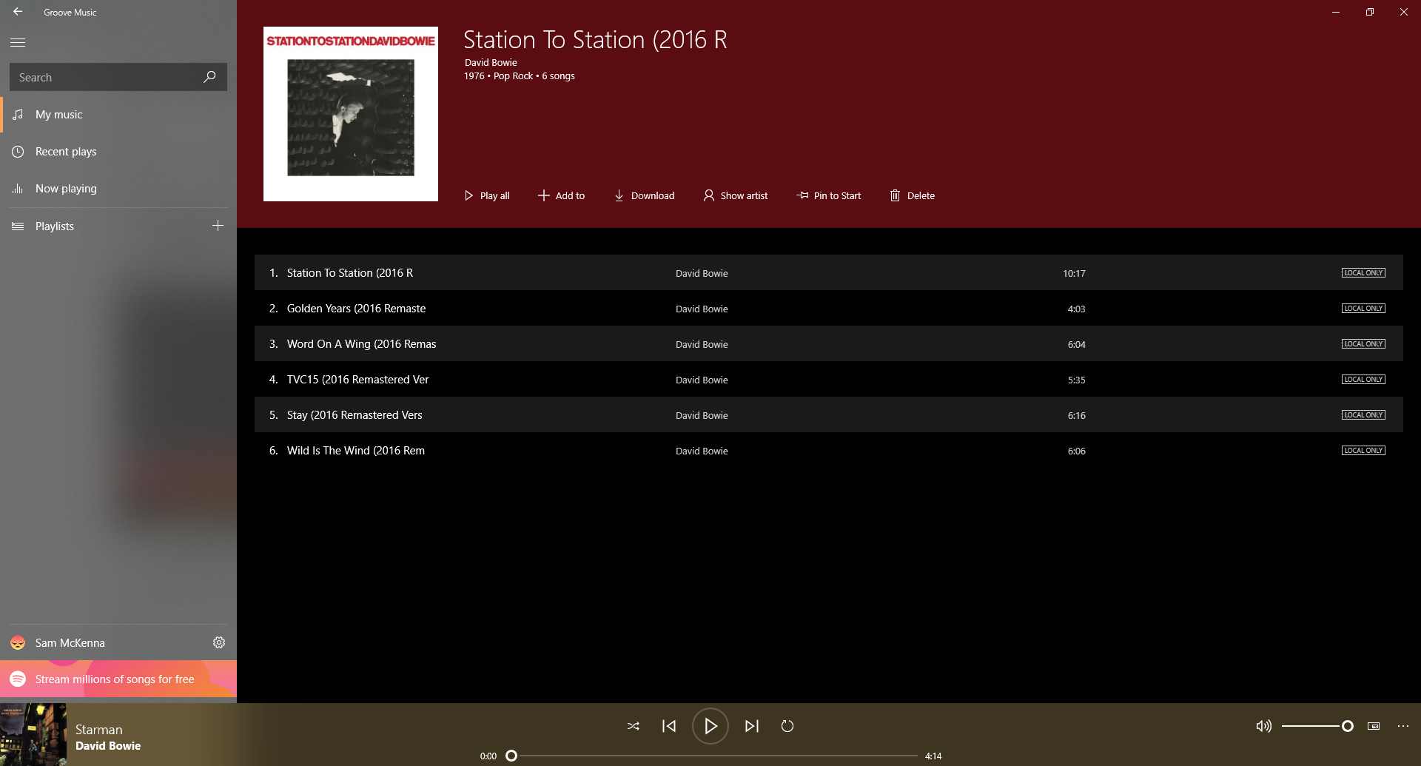1421x766 pixels.
Task: Show Sam McKenna account options
Action: [70, 642]
